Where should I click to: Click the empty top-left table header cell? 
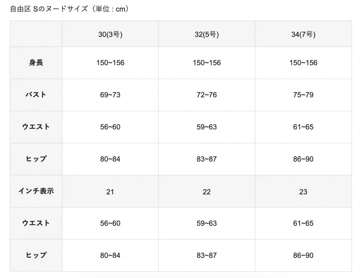coord(36,34)
